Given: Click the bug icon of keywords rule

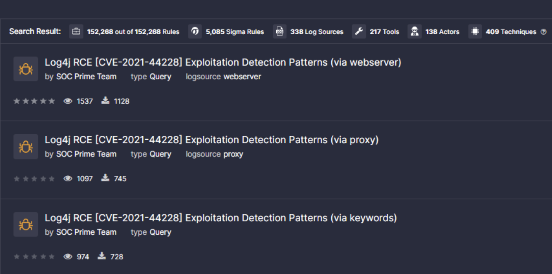Looking at the screenshot, I should [x=26, y=225].
